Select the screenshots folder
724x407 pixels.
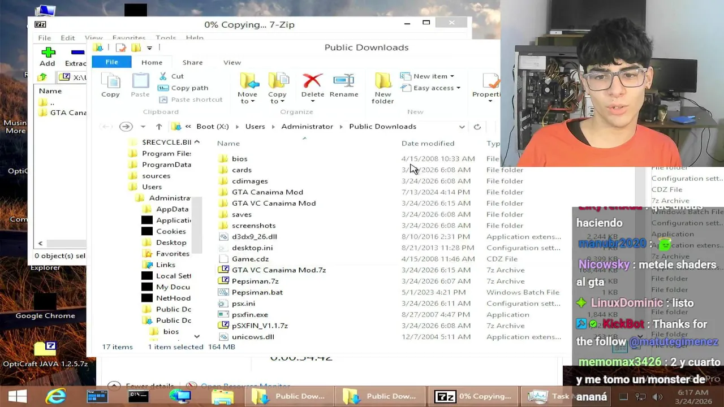coord(253,226)
